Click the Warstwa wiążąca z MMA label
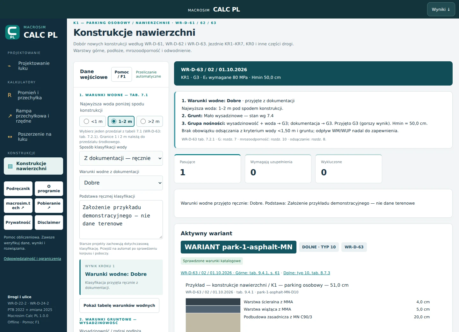459x332 pixels. coord(267,309)
